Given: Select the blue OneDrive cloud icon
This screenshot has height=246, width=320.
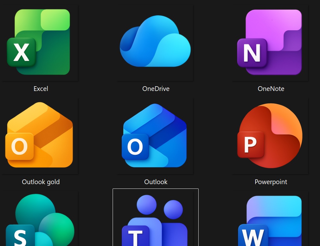Looking at the screenshot, I should pyautogui.click(x=155, y=42).
